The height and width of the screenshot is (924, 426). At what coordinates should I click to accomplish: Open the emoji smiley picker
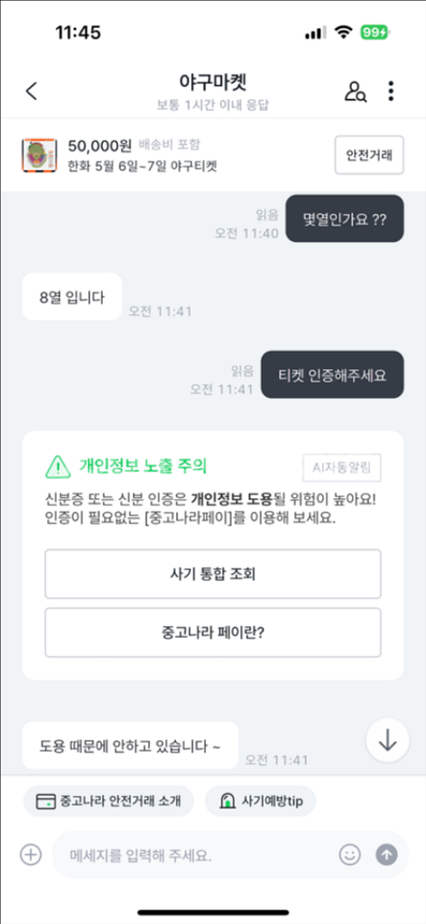point(350,855)
